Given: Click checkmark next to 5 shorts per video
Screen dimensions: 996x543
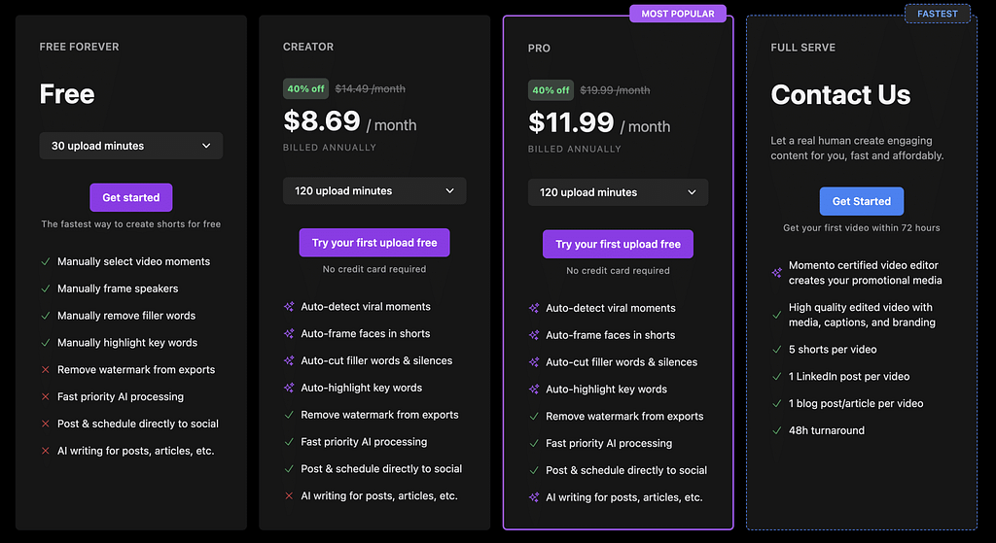Looking at the screenshot, I should (x=777, y=349).
